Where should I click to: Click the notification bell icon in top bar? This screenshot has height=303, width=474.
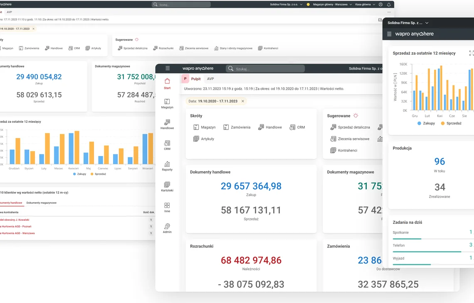[x=389, y=5]
